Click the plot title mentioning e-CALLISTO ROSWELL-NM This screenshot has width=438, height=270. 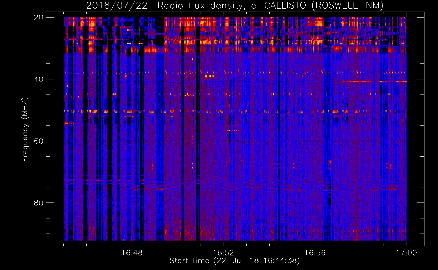click(235, 5)
